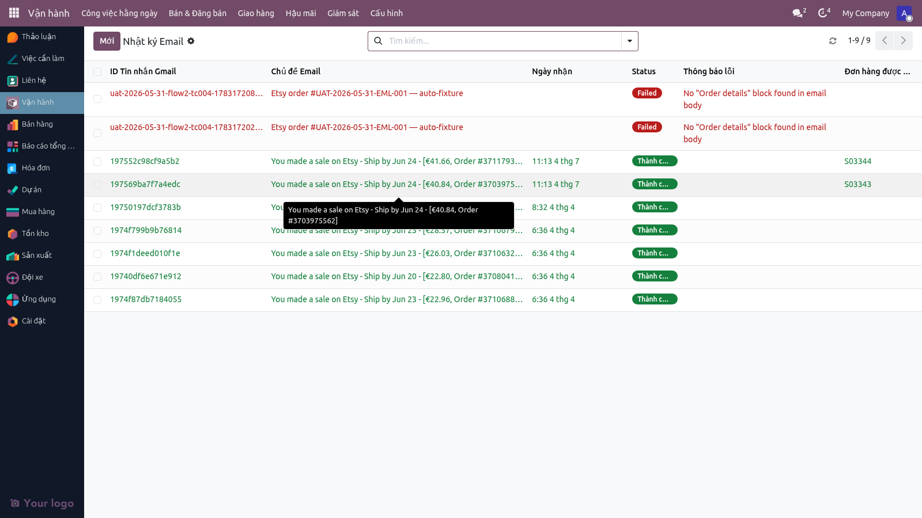The width and height of the screenshot is (922, 518).
Task: Click the first Failed status badge
Action: tap(647, 93)
